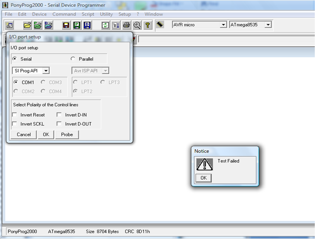The width and height of the screenshot is (315, 239).
Task: Select LPT1 port radio button
Action: [x=76, y=82]
